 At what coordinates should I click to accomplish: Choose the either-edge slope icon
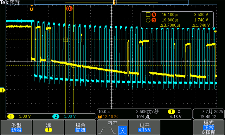tap(123, 130)
